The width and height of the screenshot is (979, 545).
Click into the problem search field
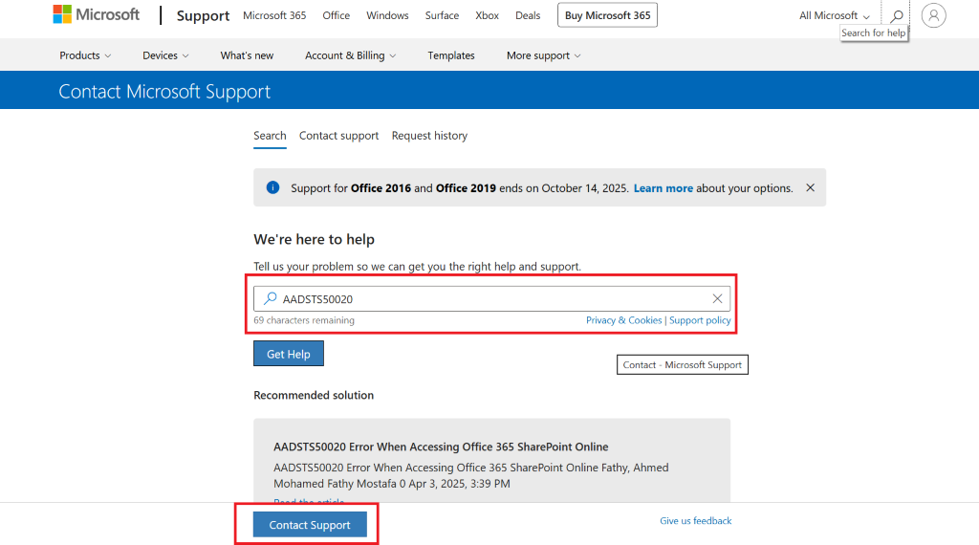coord(492,299)
